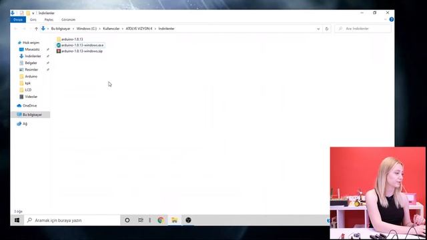The height and width of the screenshot is (240, 427).
Task: Open Hızlı erişim in sidebar
Action: pyautogui.click(x=28, y=43)
